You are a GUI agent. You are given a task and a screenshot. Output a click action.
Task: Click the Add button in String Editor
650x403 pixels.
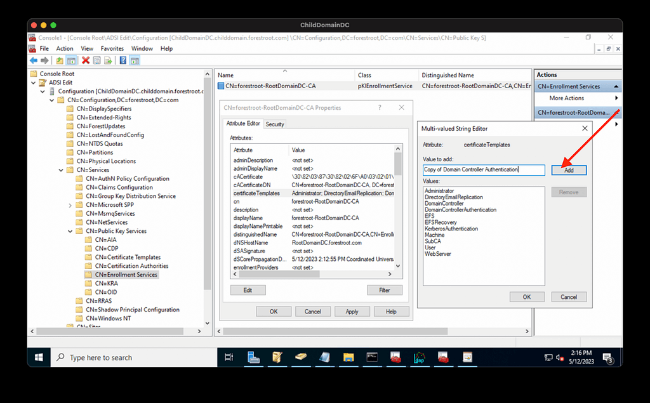(568, 170)
